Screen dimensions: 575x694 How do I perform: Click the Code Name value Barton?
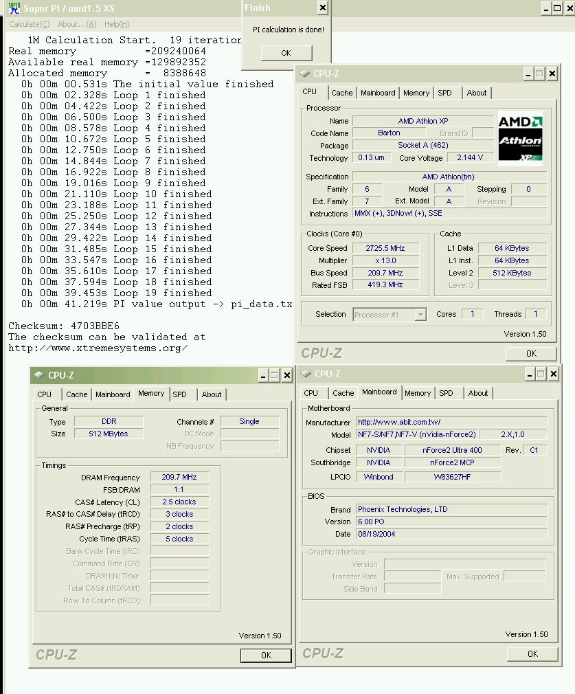(x=389, y=133)
